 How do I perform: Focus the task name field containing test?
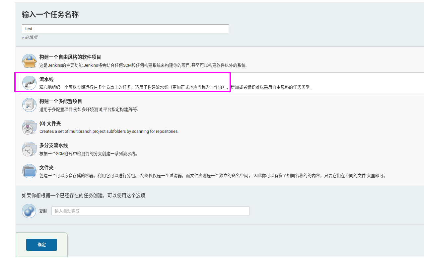pos(125,29)
